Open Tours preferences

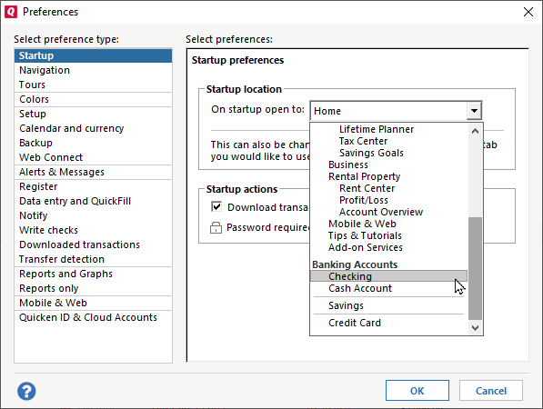click(x=93, y=85)
